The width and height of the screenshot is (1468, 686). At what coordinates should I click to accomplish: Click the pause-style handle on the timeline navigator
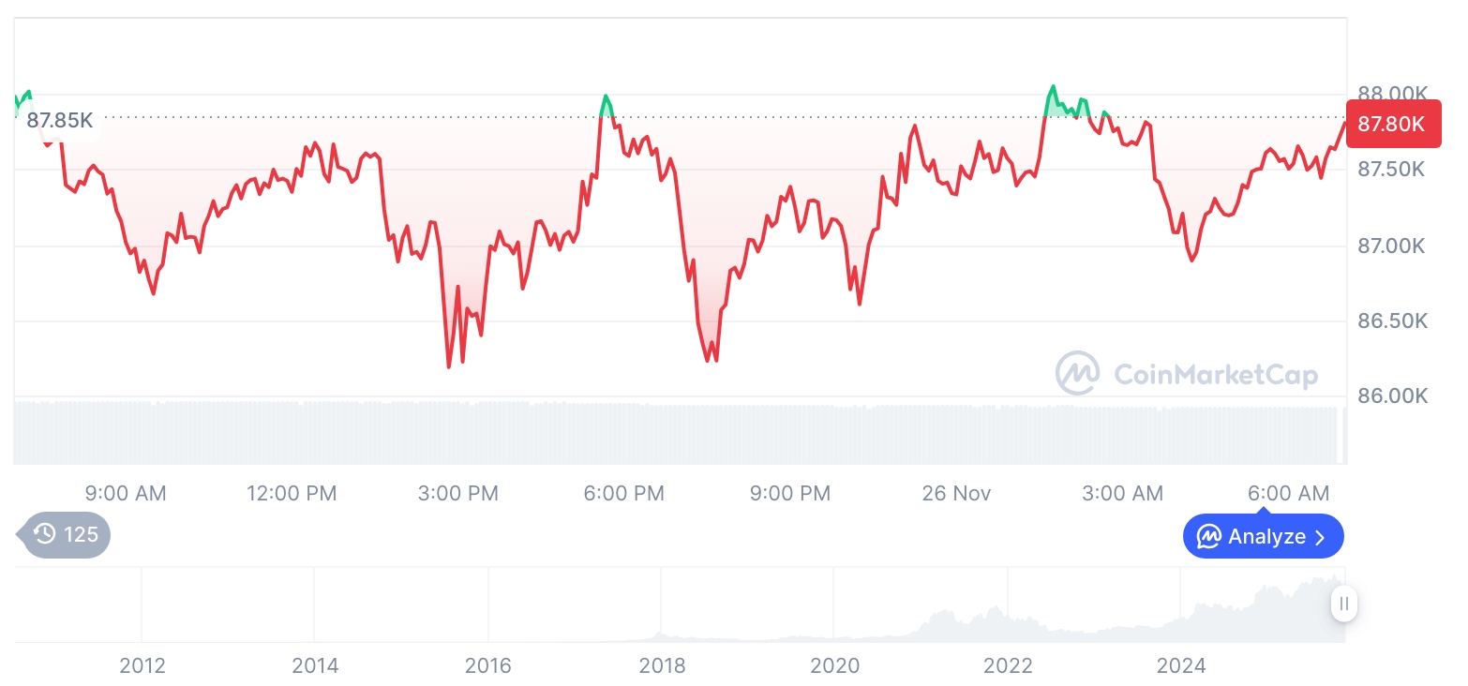pyautogui.click(x=1344, y=604)
